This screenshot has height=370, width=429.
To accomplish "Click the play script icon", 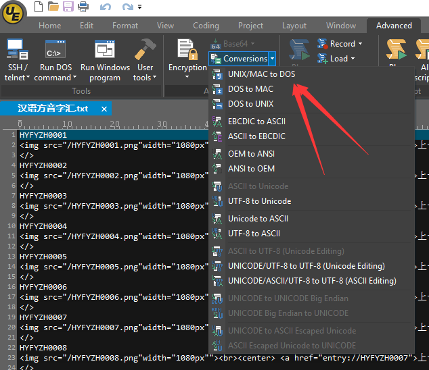I will 396,50.
